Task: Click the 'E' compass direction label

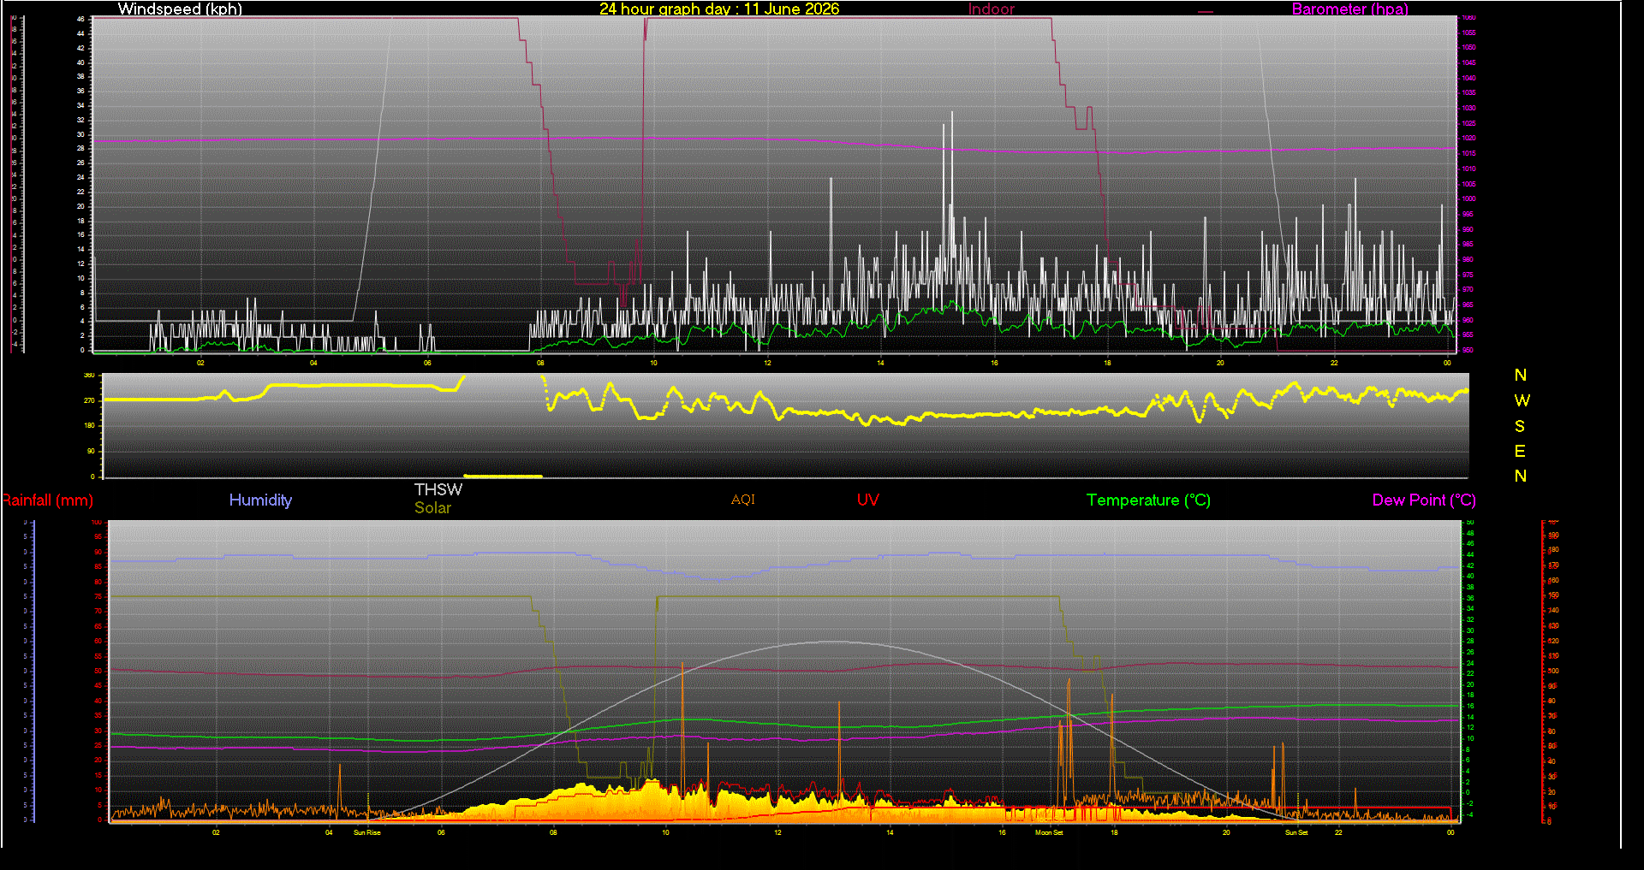Action: (1520, 451)
